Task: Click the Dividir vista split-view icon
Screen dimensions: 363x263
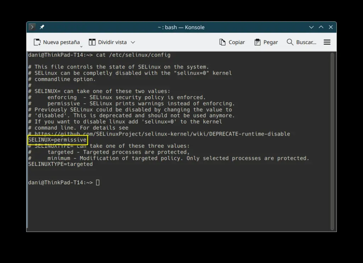Action: (x=92, y=42)
